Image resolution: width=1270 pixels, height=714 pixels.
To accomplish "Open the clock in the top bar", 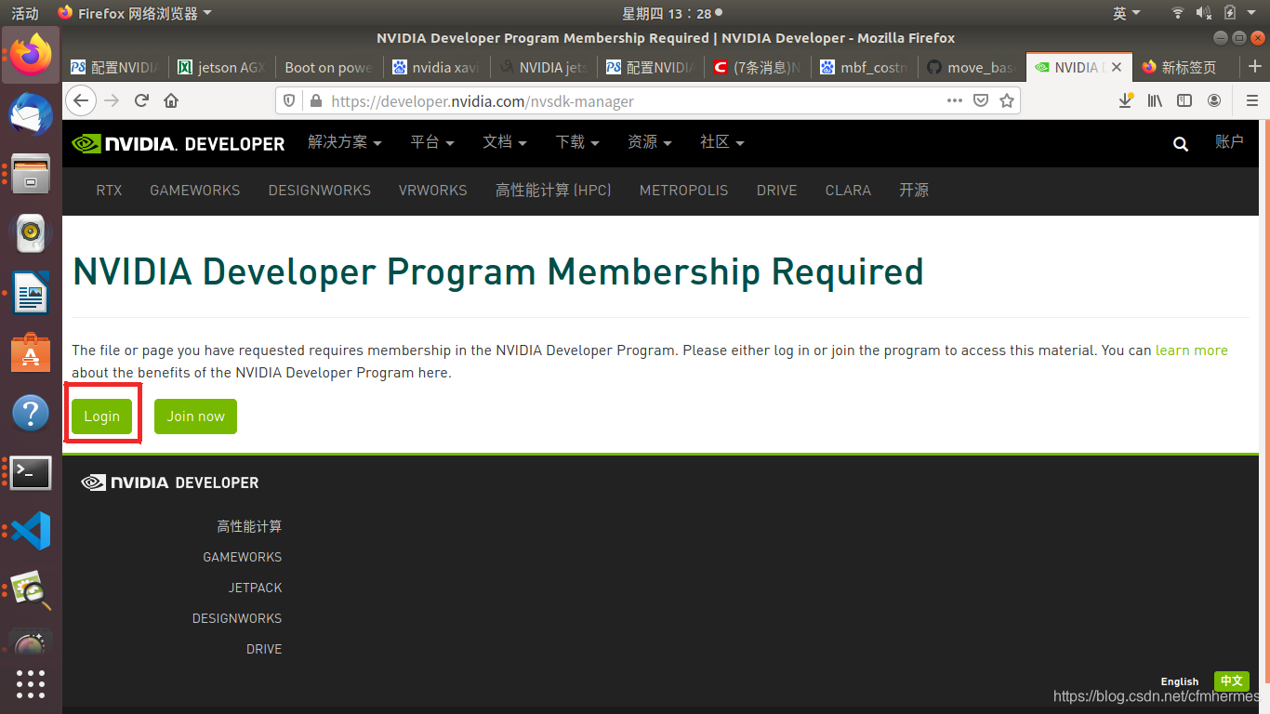I will click(x=671, y=13).
